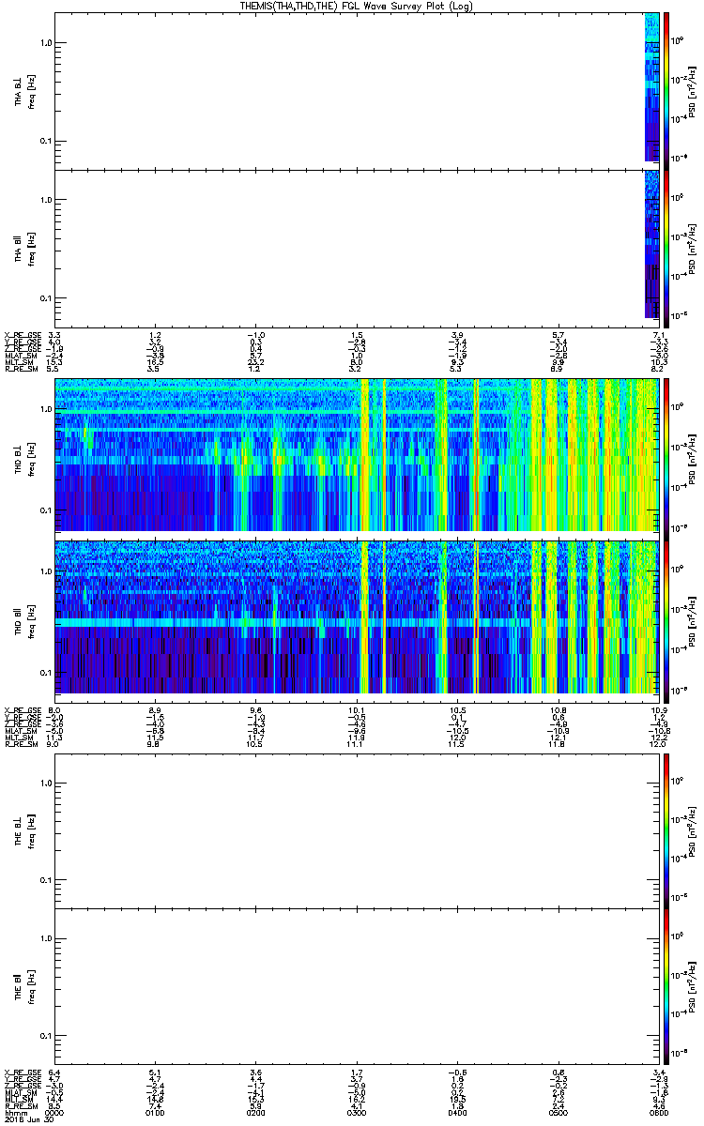Click the 0500 time label
Image resolution: width=704 pixels, height=1126 pixels.
(559, 1112)
